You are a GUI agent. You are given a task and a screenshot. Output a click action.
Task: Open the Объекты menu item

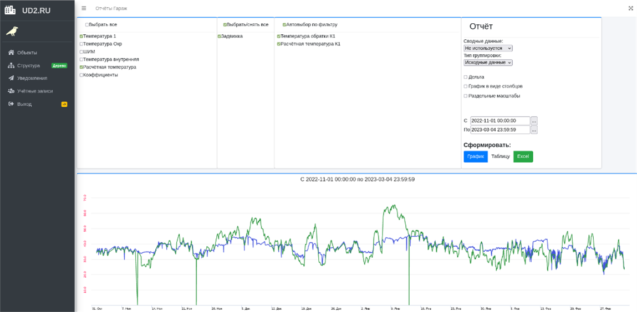pyautogui.click(x=27, y=52)
